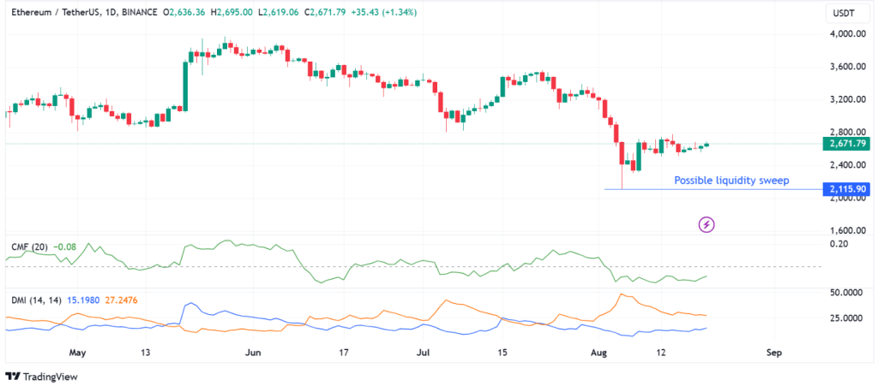This screenshot has width=878, height=386.
Task: Click the 4,000.00 price axis label
Action: pyautogui.click(x=849, y=33)
